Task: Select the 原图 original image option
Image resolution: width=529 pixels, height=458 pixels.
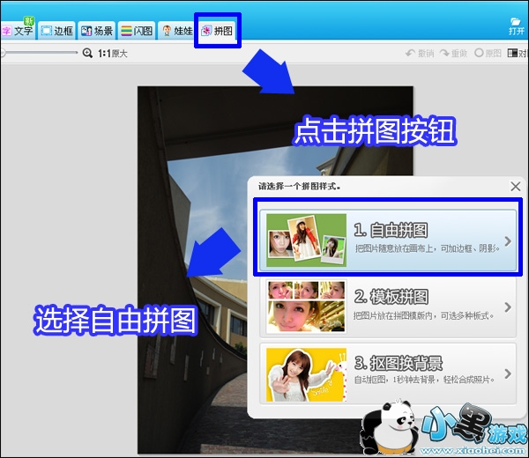Action: pyautogui.click(x=488, y=53)
